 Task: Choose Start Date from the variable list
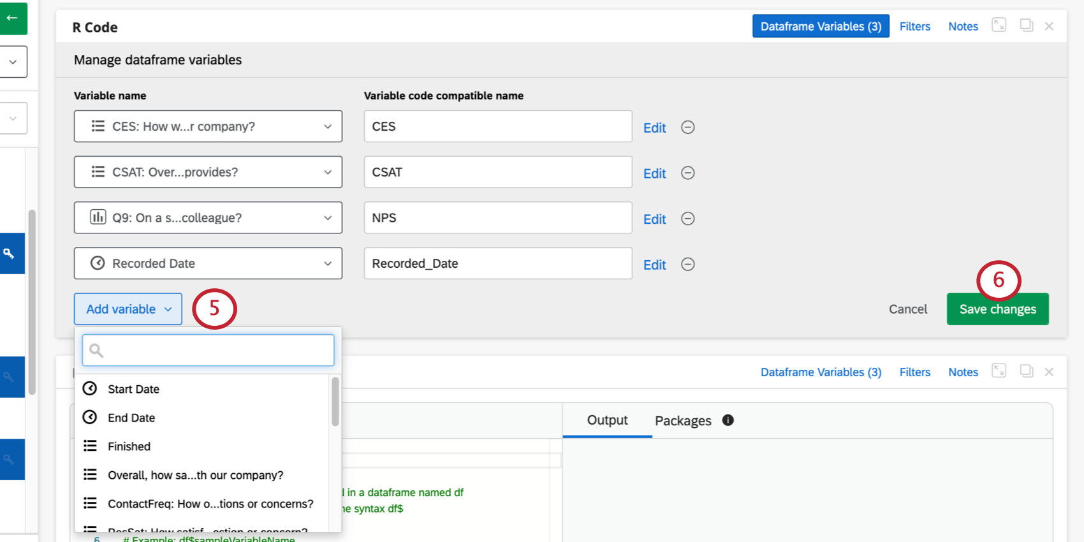pos(133,389)
